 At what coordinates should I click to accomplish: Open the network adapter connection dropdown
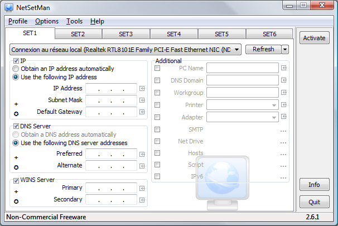[125, 50]
